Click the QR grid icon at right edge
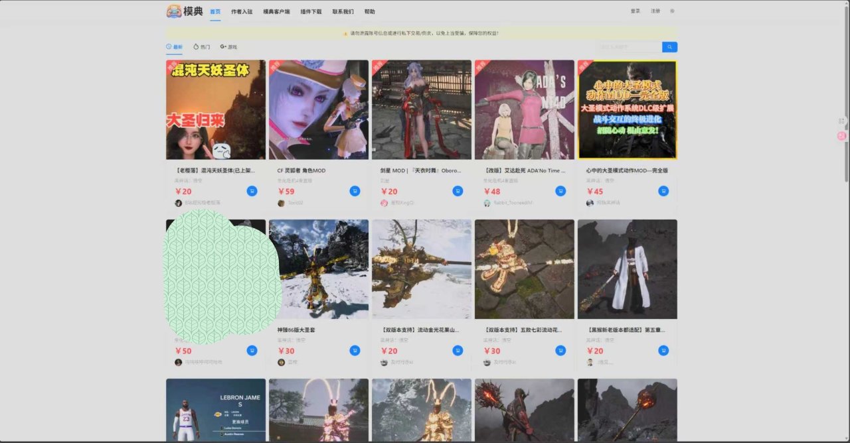Image resolution: width=850 pixels, height=443 pixels. click(x=841, y=121)
